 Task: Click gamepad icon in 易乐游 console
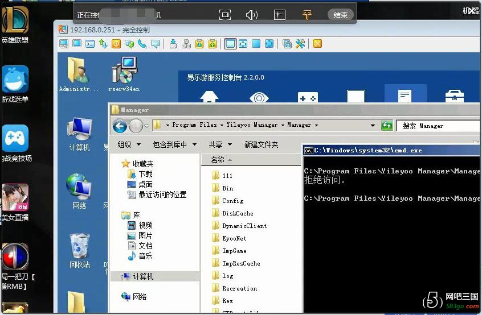(x=308, y=98)
